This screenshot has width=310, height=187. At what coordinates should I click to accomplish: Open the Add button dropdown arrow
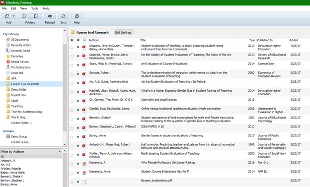coord(13,16)
